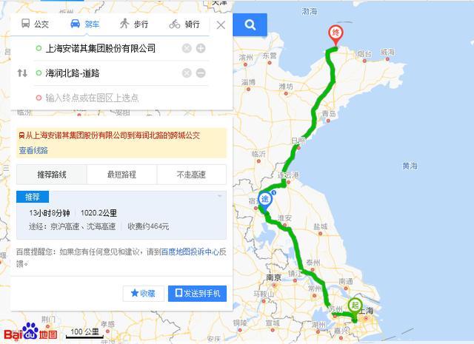Swap start and waypoint with arrows icon
Image resolution: width=474 pixels, height=344 pixels.
(x=22, y=72)
